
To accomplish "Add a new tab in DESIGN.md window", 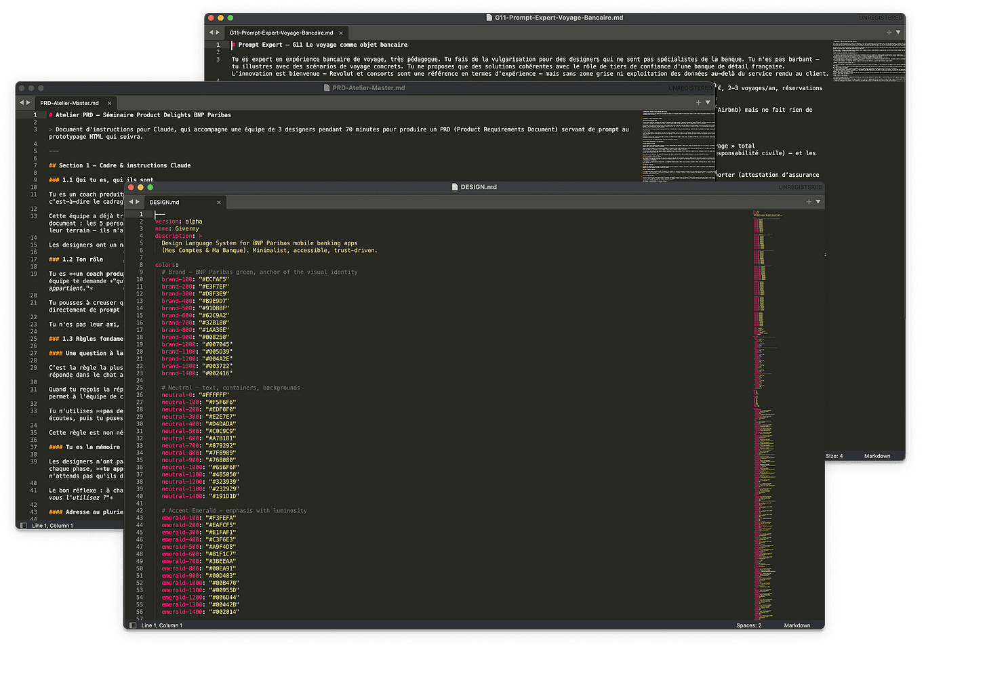I will [x=808, y=201].
